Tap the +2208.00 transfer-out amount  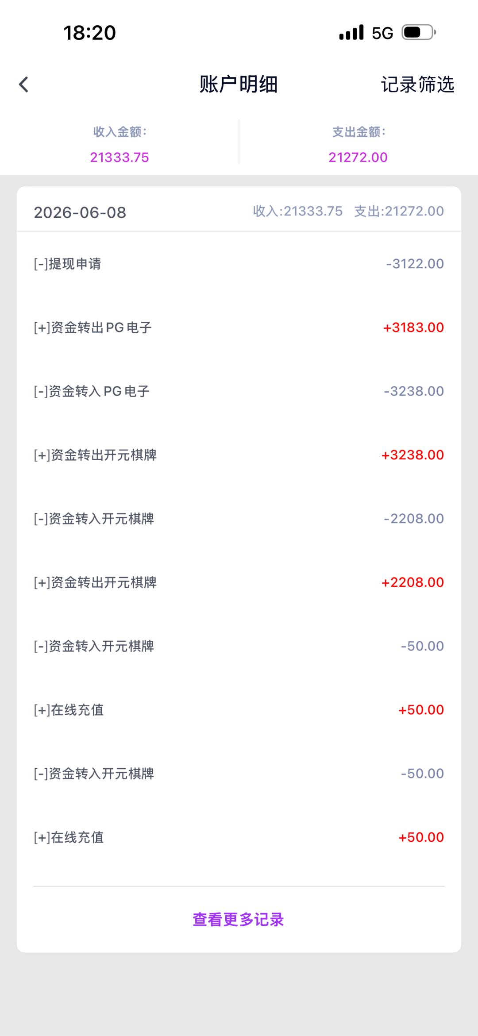click(412, 582)
